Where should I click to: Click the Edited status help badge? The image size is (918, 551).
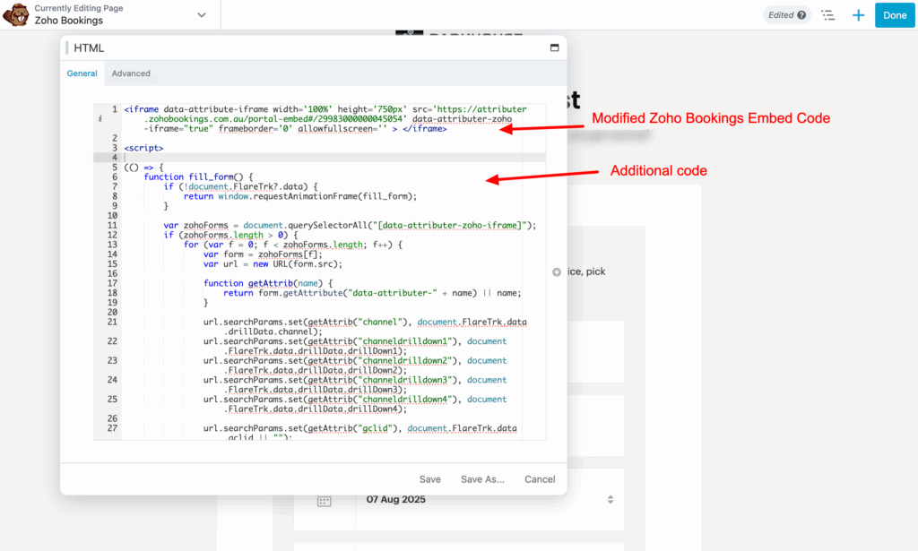787,15
